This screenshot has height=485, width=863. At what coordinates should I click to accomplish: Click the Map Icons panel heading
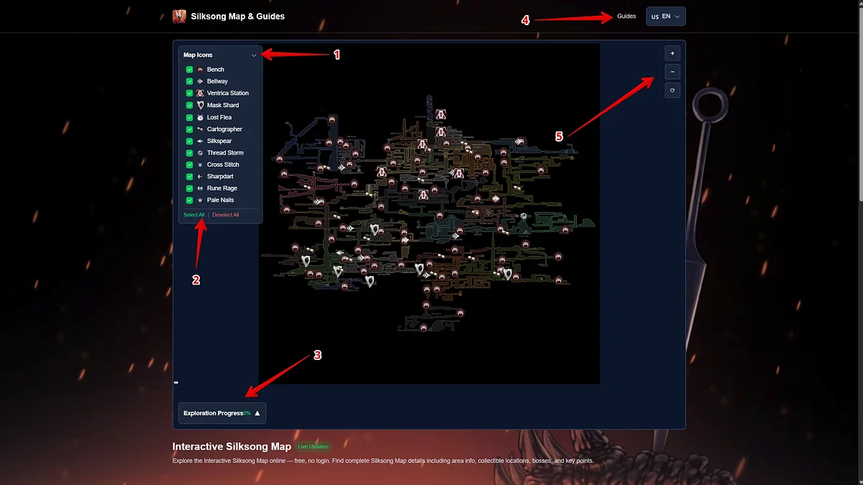point(198,55)
